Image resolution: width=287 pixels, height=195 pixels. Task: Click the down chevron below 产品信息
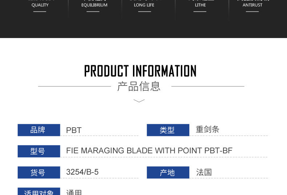pos(139,101)
